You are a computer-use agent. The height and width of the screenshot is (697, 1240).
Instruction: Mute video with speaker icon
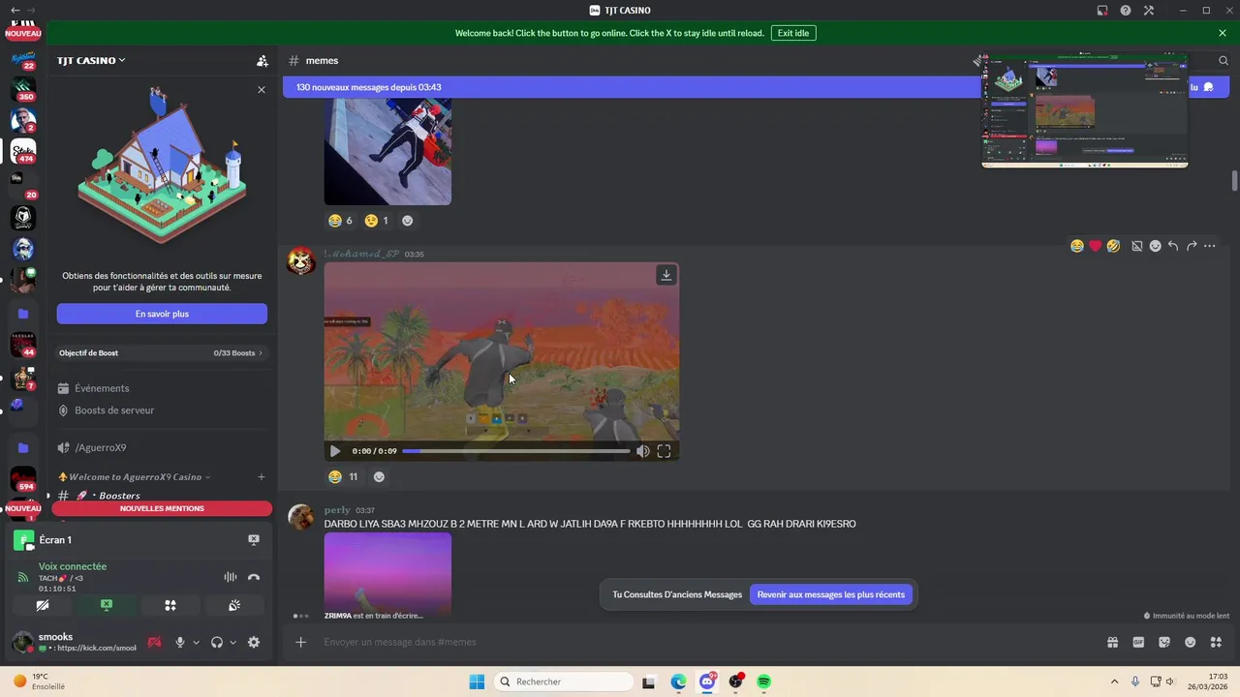click(x=642, y=451)
